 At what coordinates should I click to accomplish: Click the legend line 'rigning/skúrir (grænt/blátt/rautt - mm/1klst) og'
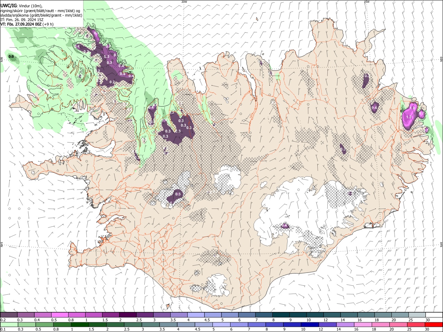click(40, 11)
